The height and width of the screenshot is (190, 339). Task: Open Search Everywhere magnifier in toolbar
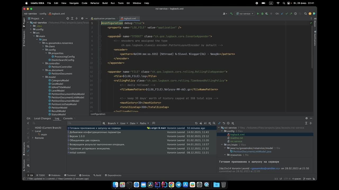(305, 14)
